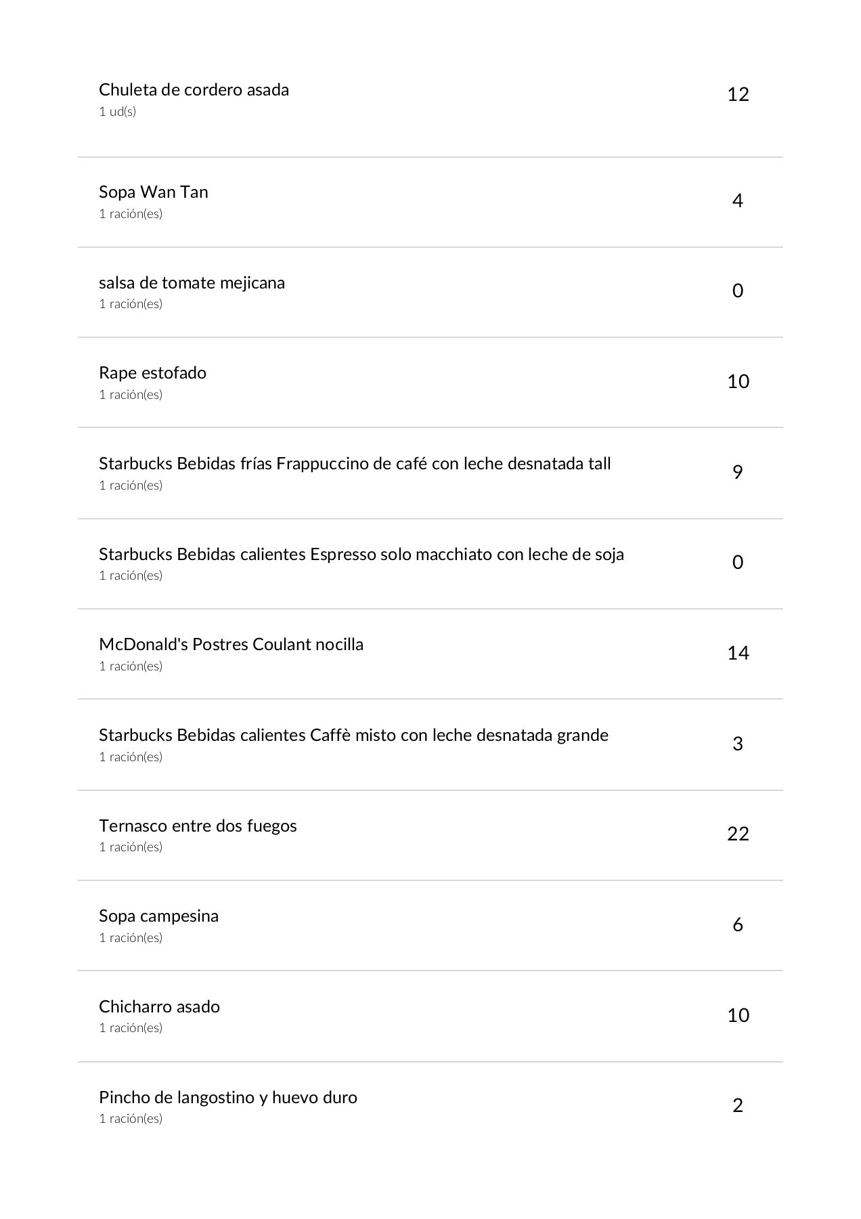
Task: Select the Chuleta de cordero asada item
Action: click(194, 90)
